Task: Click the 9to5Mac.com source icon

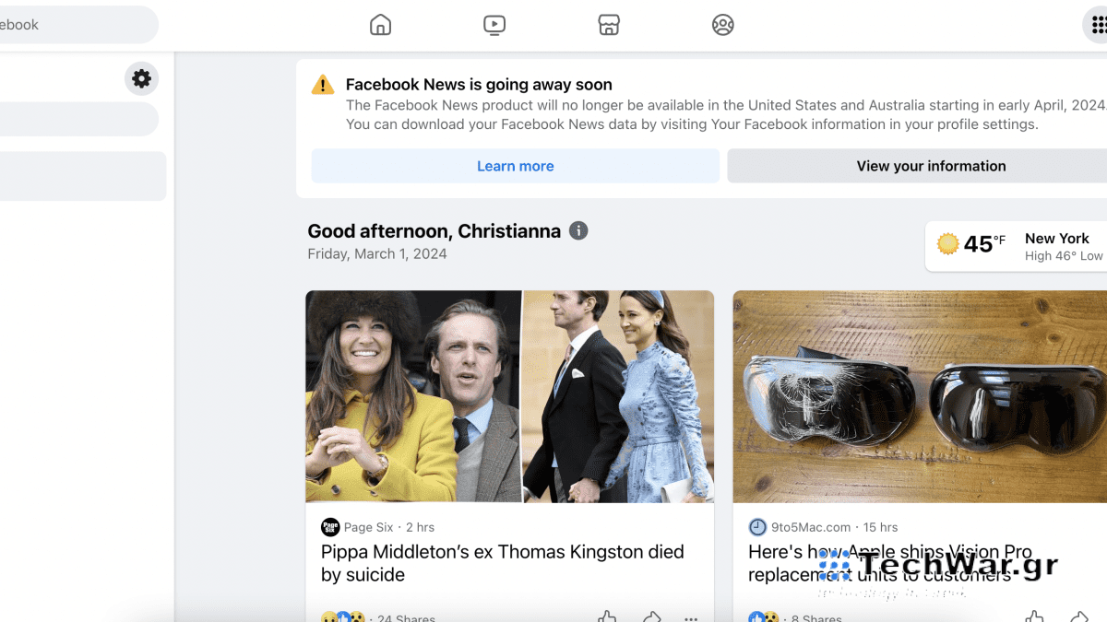Action: point(757,527)
